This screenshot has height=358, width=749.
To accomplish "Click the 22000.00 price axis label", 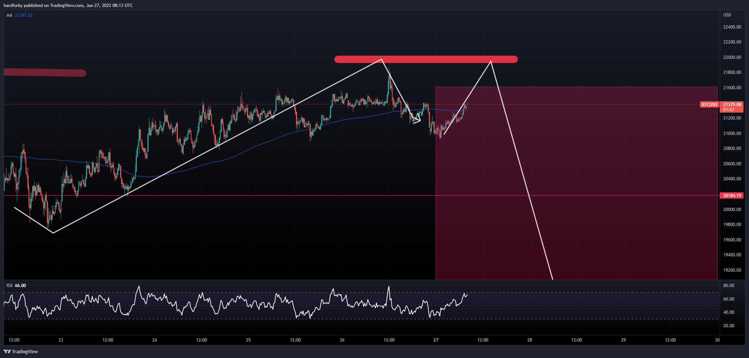I will (x=732, y=57).
